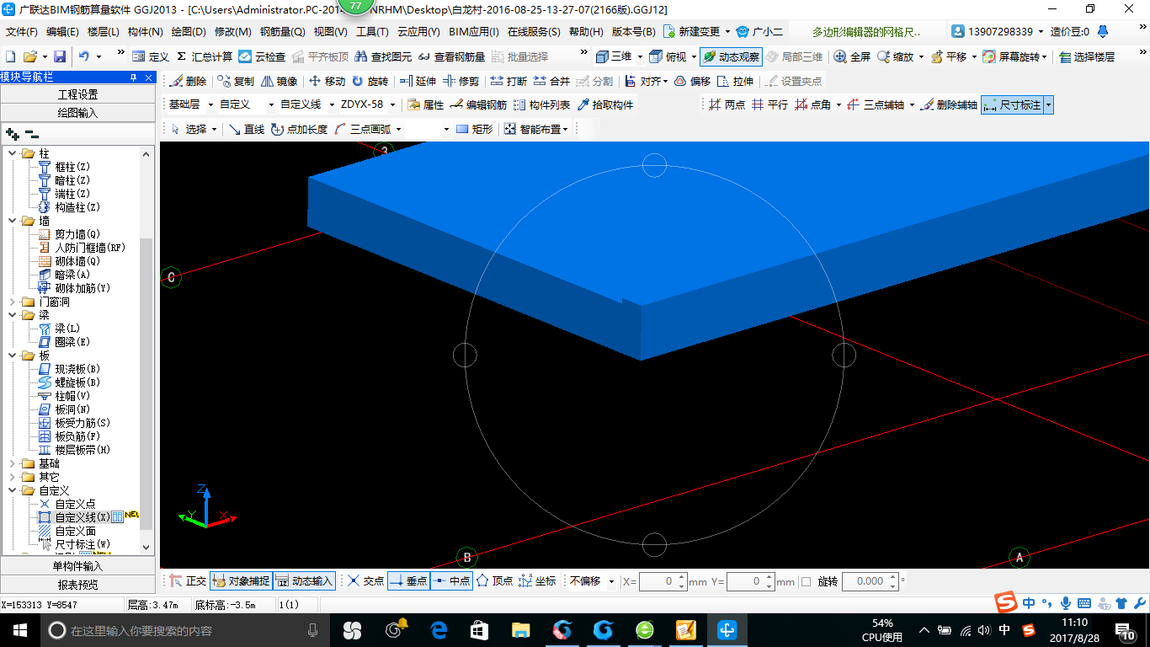
Task: Activate the 移动 (move) tool
Action: point(327,82)
